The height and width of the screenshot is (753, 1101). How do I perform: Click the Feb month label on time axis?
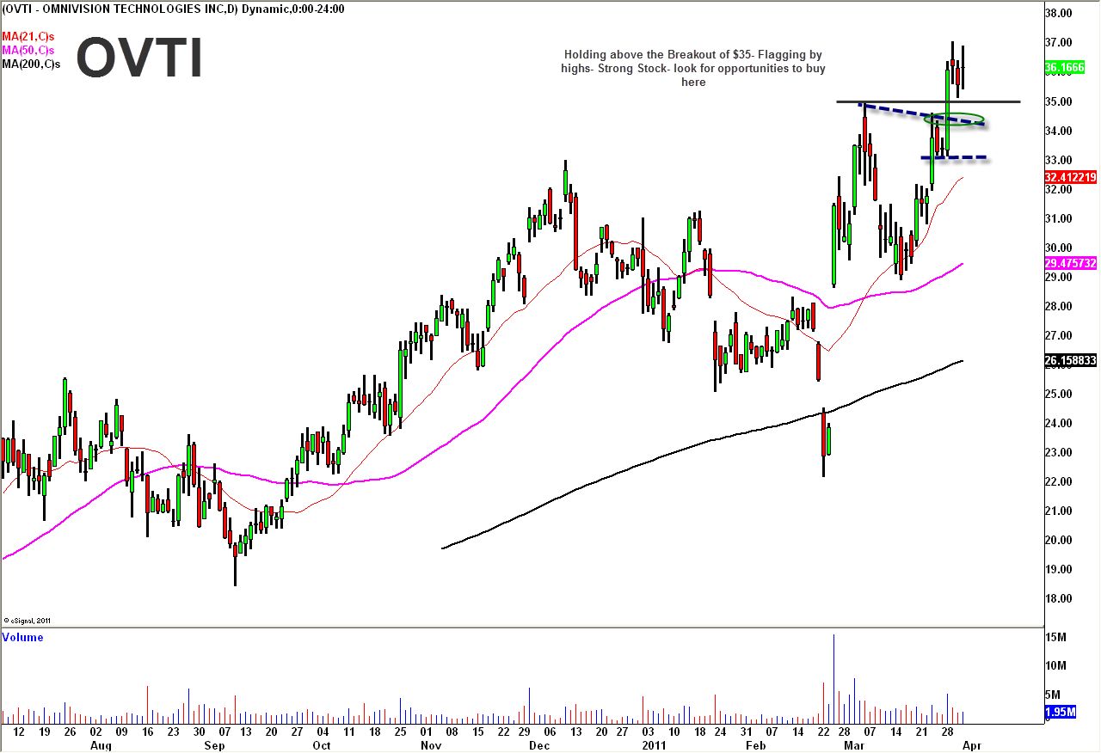point(757,745)
